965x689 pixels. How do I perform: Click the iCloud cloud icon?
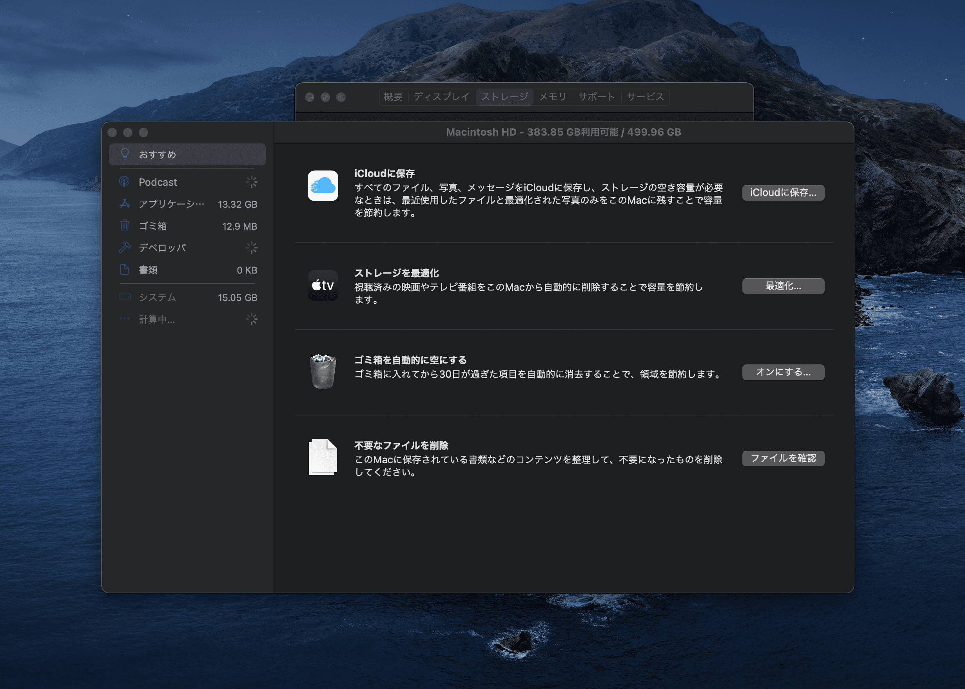323,186
